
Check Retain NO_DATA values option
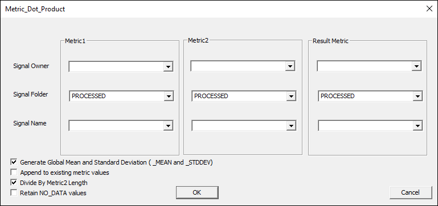[x=14, y=192]
